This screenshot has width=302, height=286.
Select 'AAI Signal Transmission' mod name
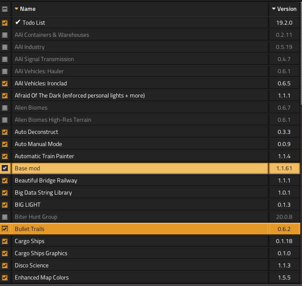tap(44, 59)
